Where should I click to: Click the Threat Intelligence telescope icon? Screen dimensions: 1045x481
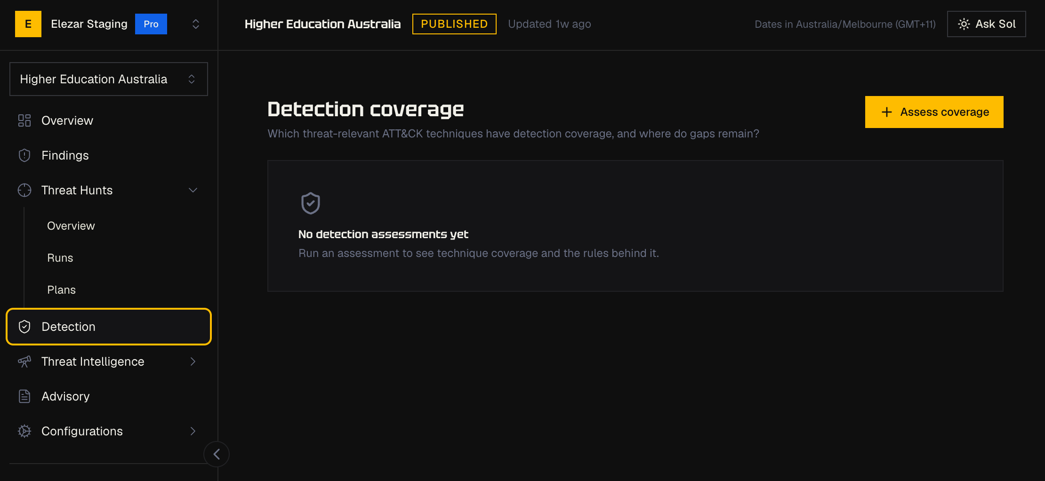24,361
